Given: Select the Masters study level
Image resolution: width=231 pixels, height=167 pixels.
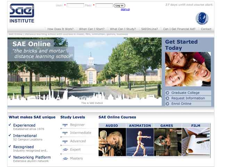Looking at the screenshot, I should (76, 158).
